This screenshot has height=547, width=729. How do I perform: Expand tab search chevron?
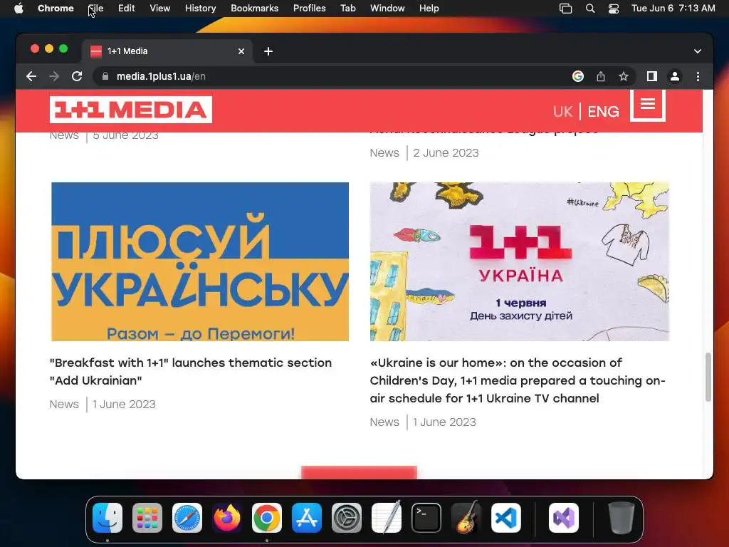698,51
